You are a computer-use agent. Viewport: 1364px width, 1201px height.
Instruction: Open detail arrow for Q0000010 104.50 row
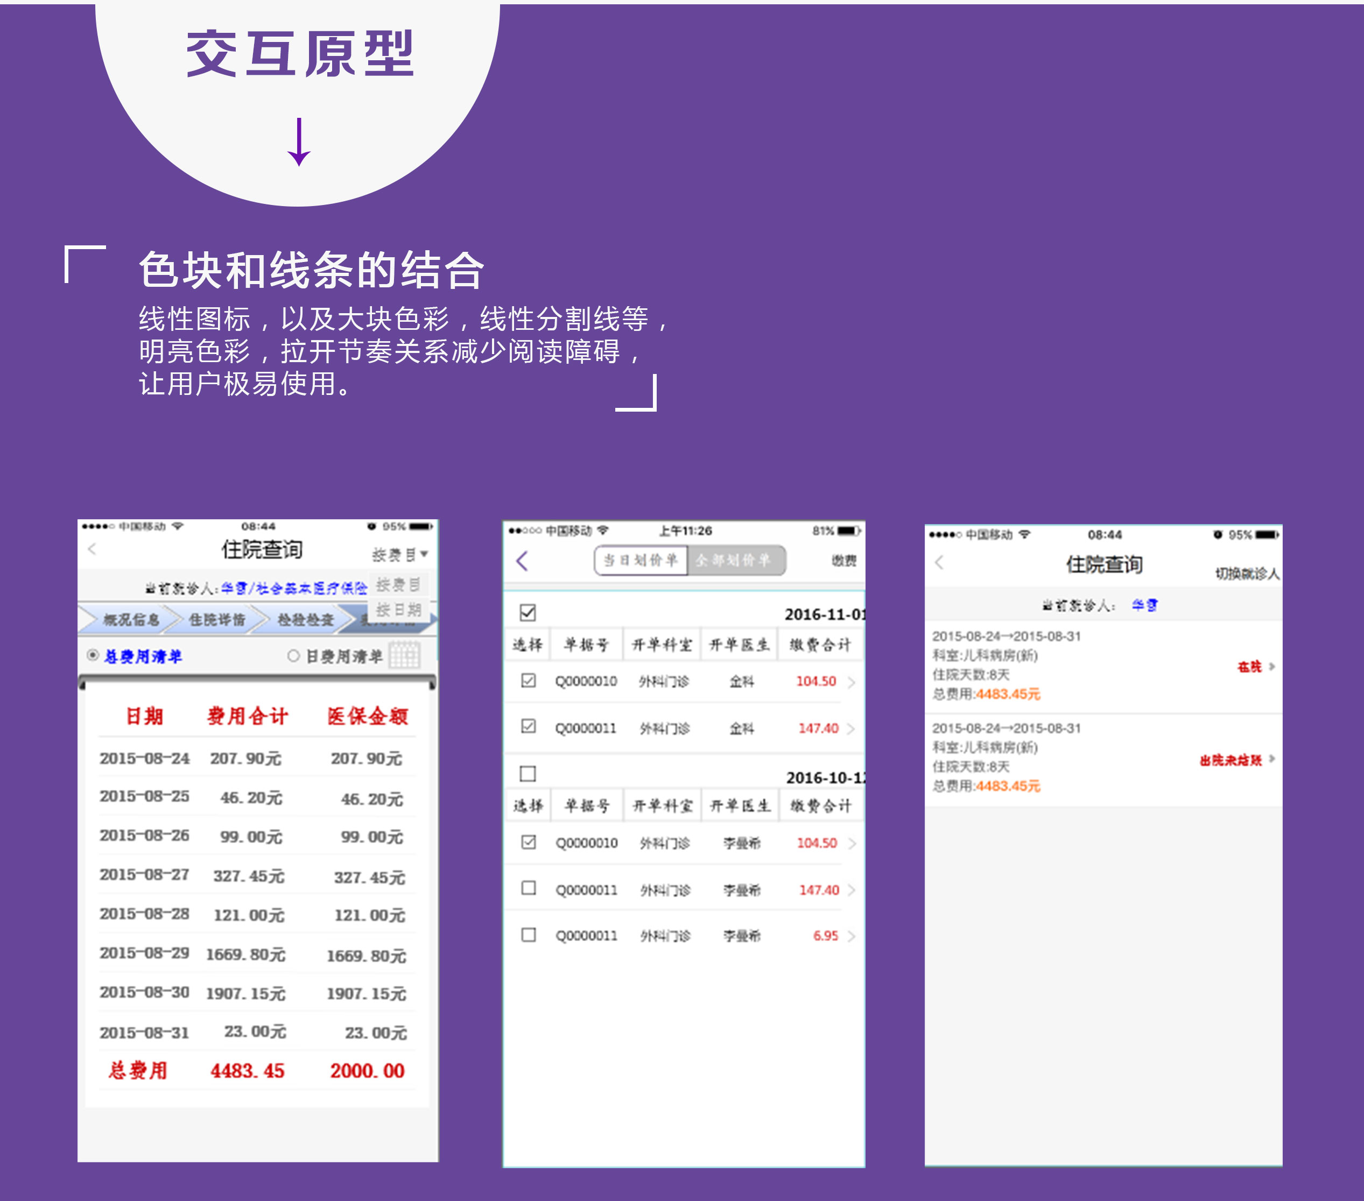852,682
